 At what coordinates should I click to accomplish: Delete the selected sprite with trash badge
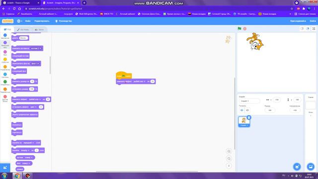tap(249, 117)
